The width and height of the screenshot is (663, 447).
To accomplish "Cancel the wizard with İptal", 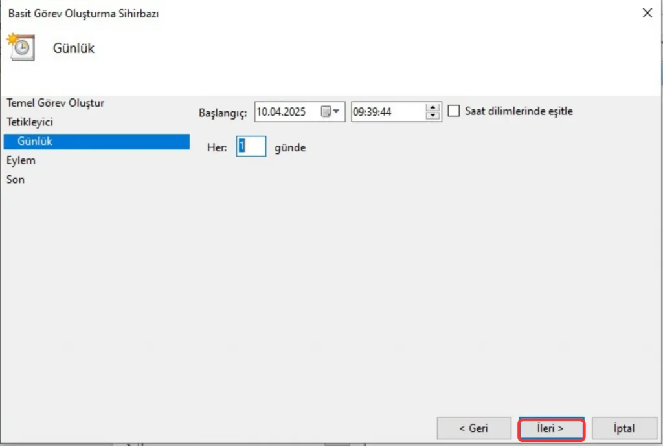I will (x=624, y=428).
